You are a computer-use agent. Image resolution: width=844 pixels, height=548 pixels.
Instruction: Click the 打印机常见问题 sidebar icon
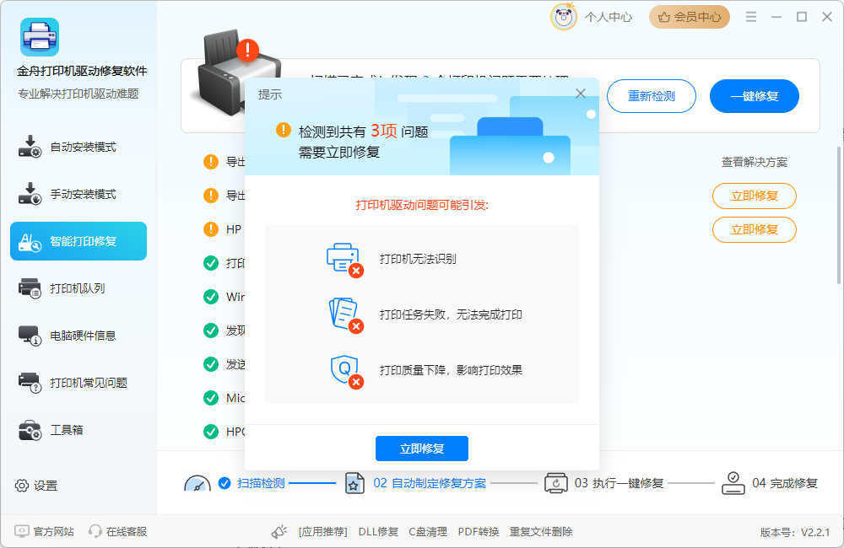click(30, 383)
